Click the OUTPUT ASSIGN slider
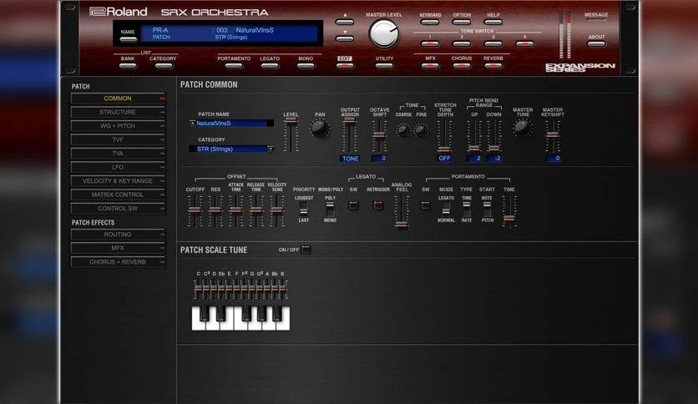Image resolution: width=698 pixels, height=404 pixels. (x=350, y=135)
